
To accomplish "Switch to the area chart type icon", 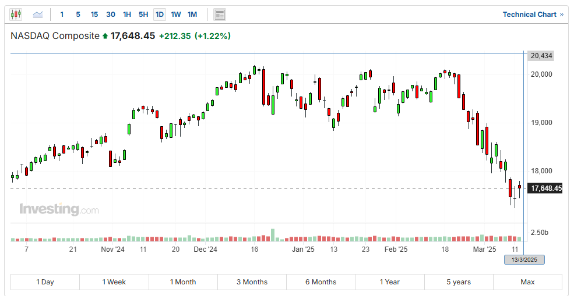I will pos(38,14).
